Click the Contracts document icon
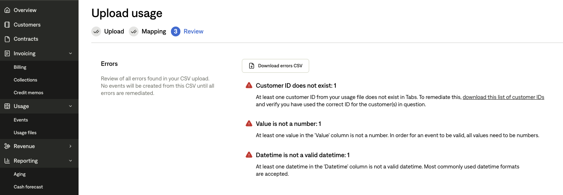Viewport: 563px width, 195px height. (7, 39)
